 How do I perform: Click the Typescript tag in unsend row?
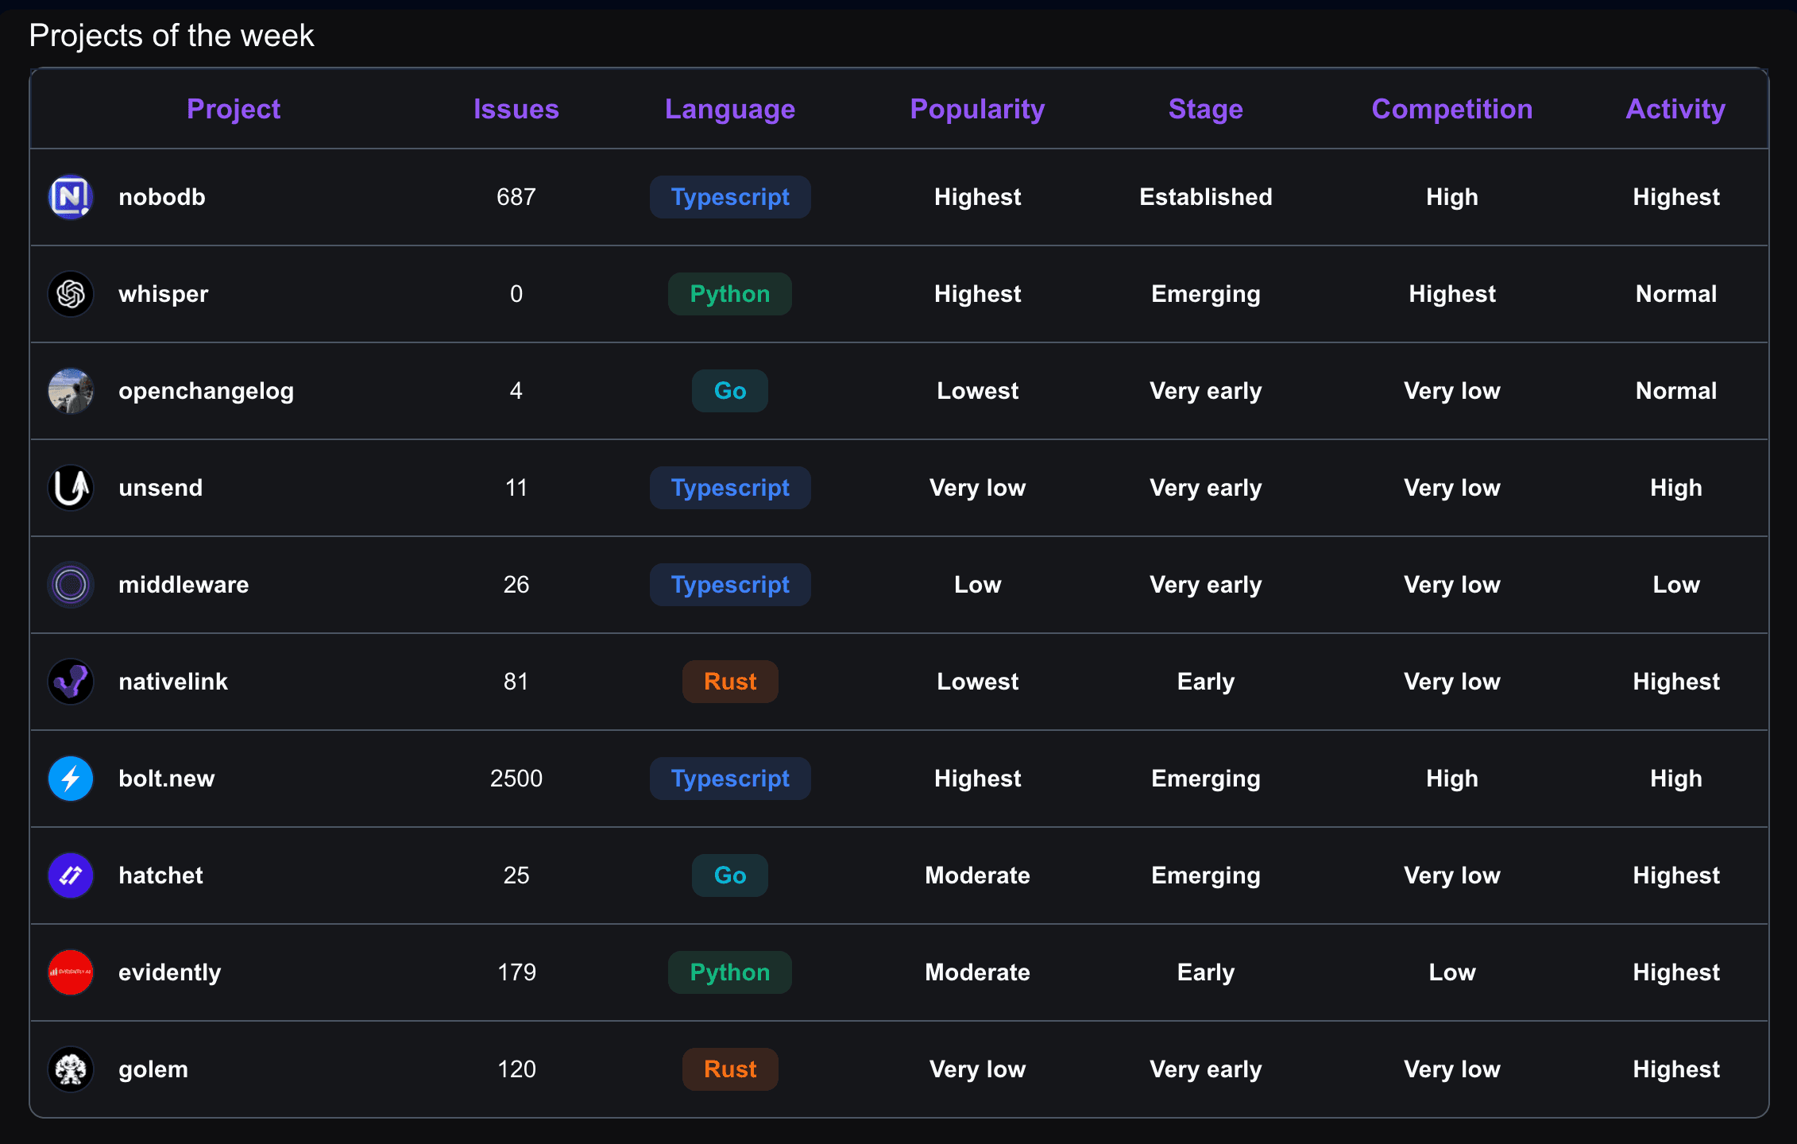click(730, 488)
